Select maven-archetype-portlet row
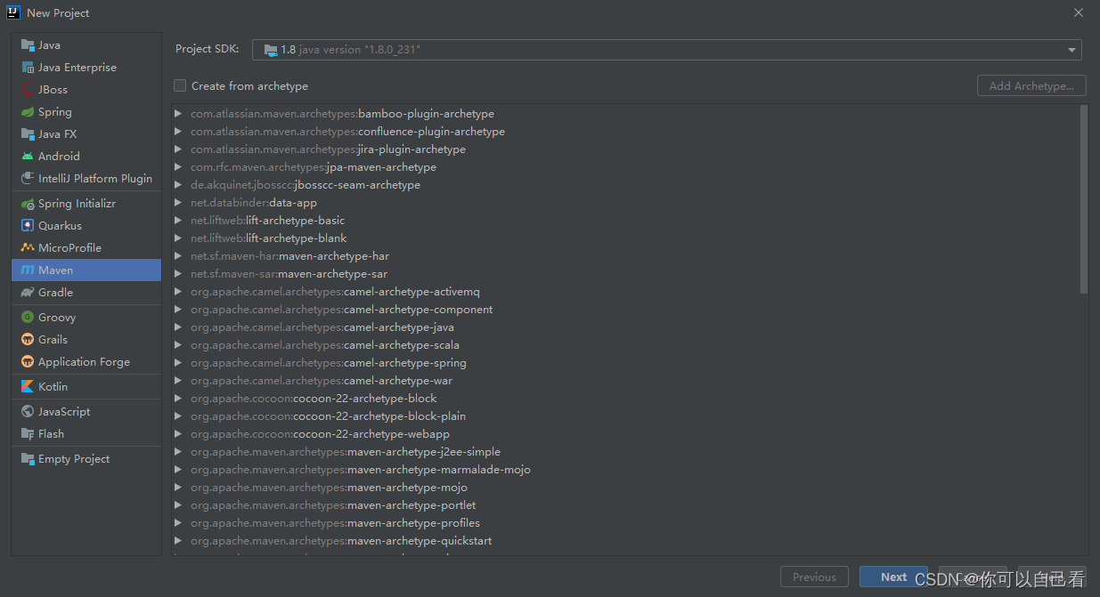 click(625, 505)
